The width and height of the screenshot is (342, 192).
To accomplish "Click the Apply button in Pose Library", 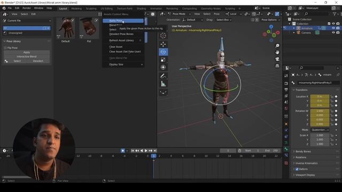I will click(x=27, y=52).
